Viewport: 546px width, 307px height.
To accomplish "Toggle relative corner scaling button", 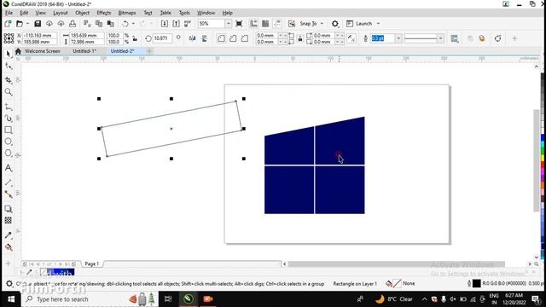I will [x=351, y=38].
